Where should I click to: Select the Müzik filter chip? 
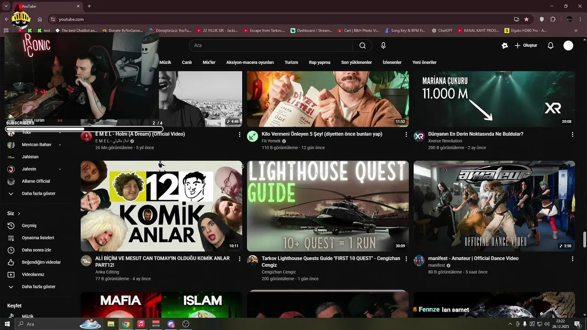165,62
